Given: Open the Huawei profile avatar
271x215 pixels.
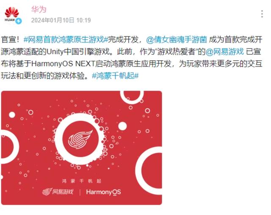Looking at the screenshot, I should click(12, 15).
